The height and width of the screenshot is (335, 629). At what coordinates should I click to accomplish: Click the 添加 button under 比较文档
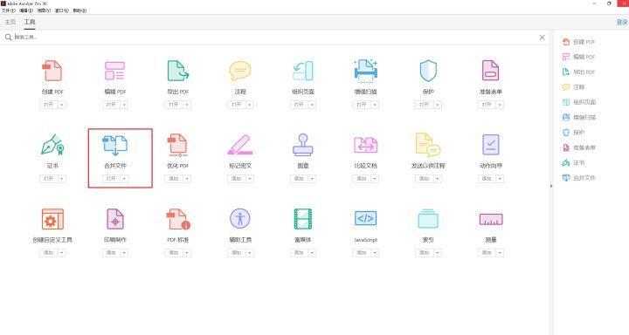coord(362,179)
